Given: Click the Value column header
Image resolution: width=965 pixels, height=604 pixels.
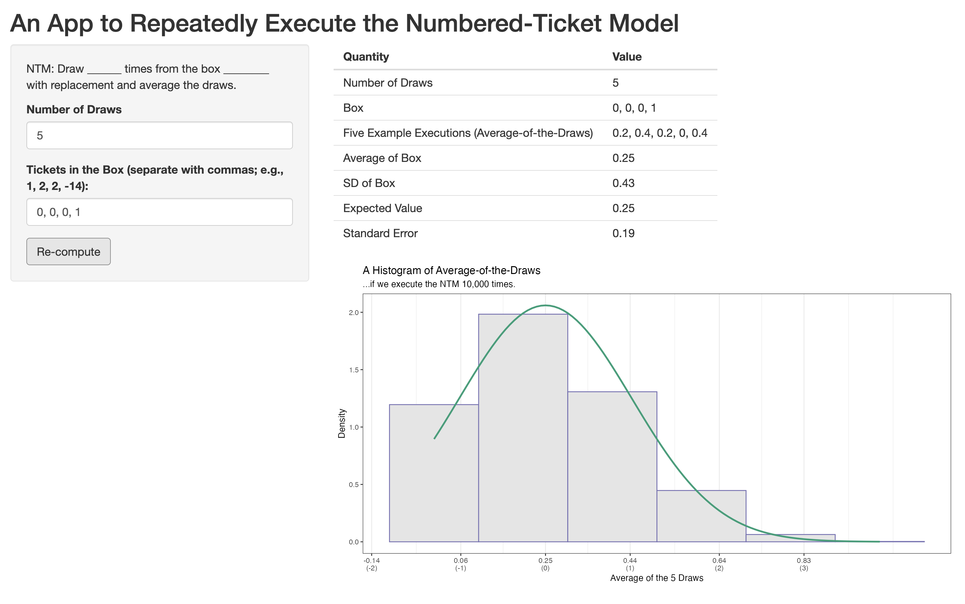Looking at the screenshot, I should point(627,57).
